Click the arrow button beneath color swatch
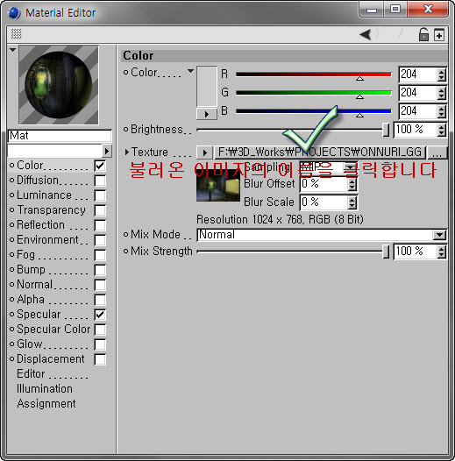The image size is (455, 461). click(x=207, y=114)
